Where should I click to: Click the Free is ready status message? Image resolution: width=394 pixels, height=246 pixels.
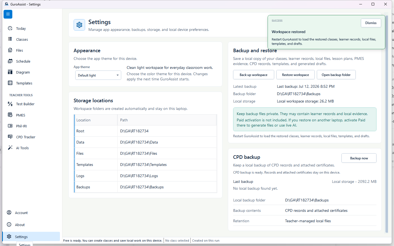[113, 241]
